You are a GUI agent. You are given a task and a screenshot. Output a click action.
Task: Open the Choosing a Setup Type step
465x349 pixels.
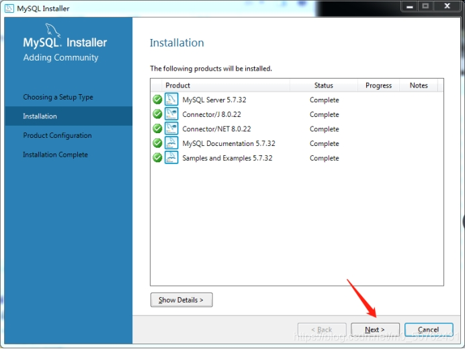click(x=58, y=97)
